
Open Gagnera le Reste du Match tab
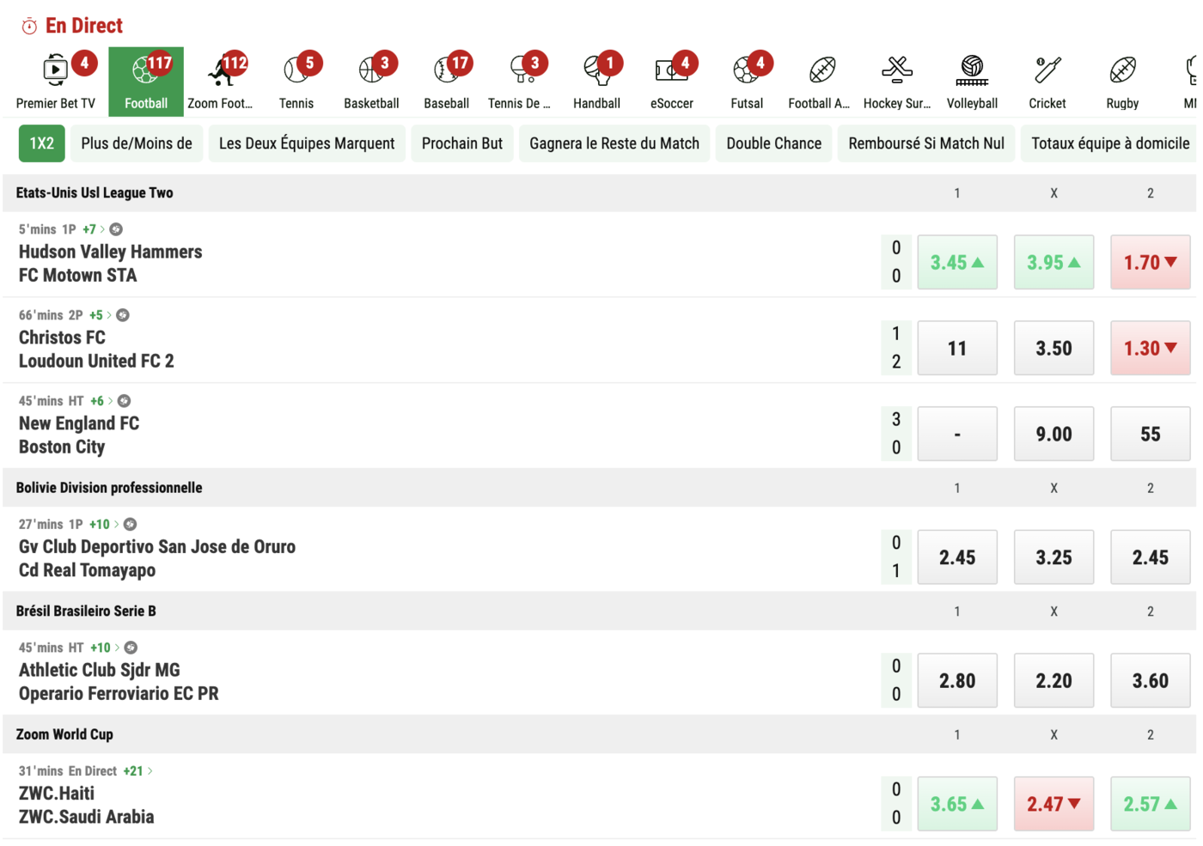click(614, 143)
